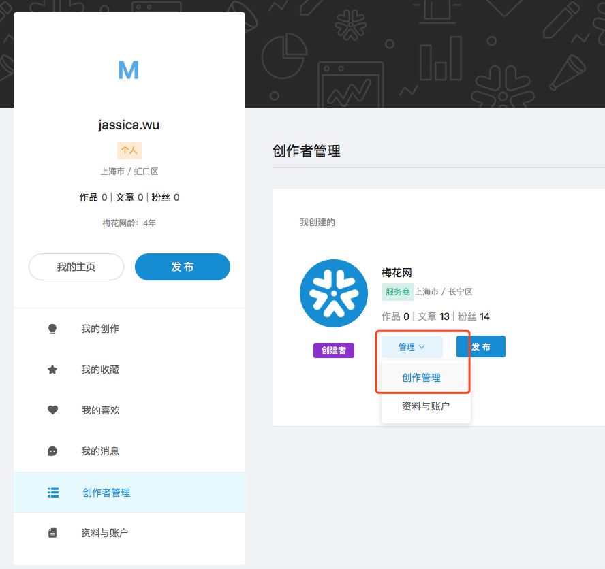Click the blue M profile avatar
The image size is (605, 569).
click(x=129, y=69)
